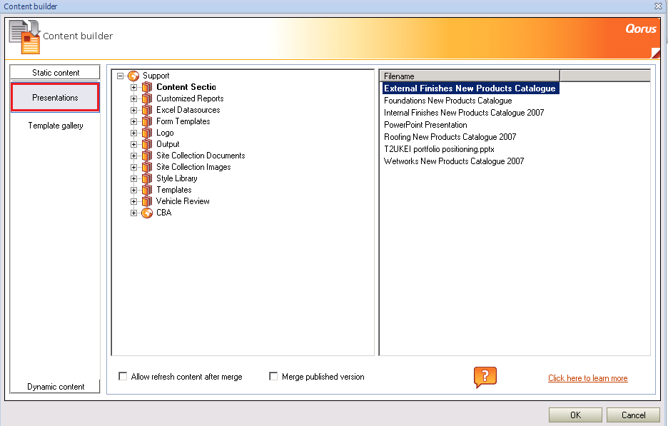This screenshot has height=426, width=668.
Task: Click the Style Library folder icon
Action: [x=147, y=179]
